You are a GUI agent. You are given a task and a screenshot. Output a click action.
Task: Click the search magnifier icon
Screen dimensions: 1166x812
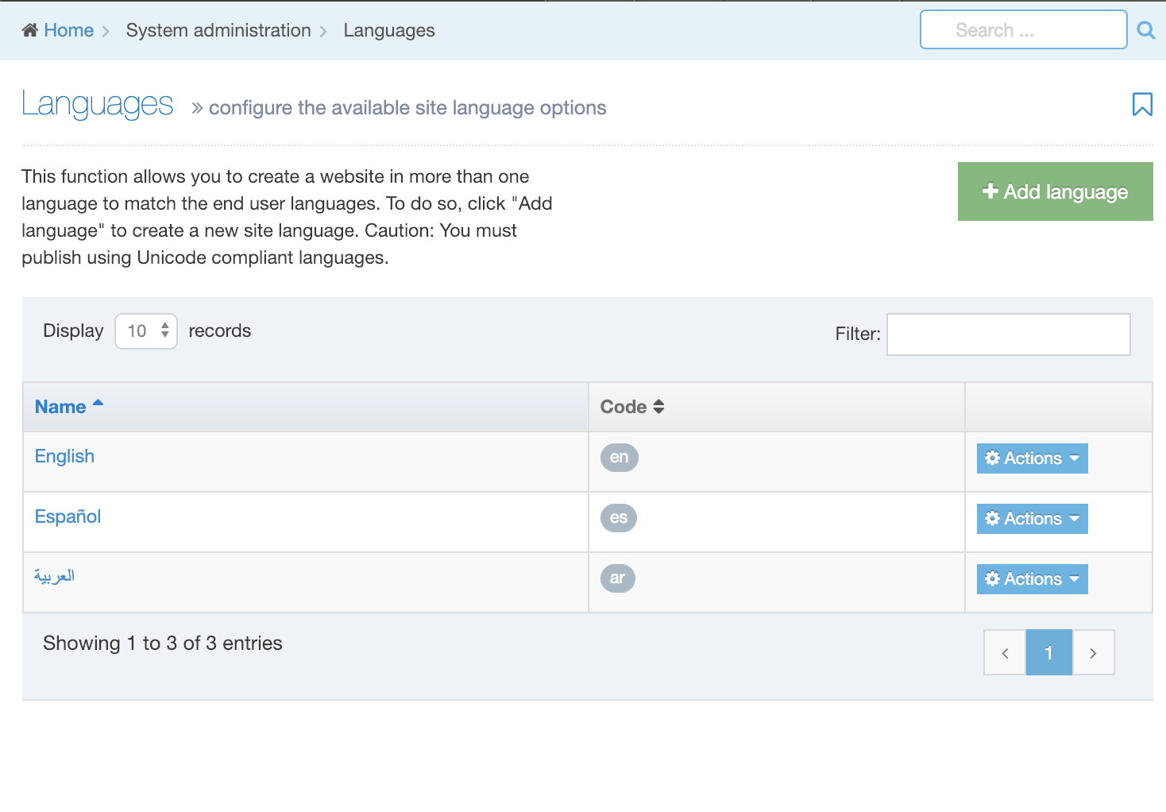click(x=1145, y=30)
